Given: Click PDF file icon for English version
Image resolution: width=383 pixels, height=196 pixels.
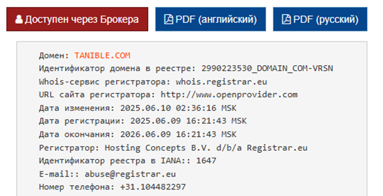Looking at the screenshot, I should (x=168, y=20).
